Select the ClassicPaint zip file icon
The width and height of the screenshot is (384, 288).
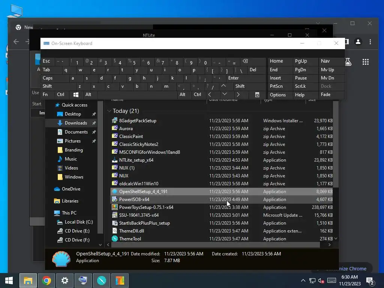(114, 136)
